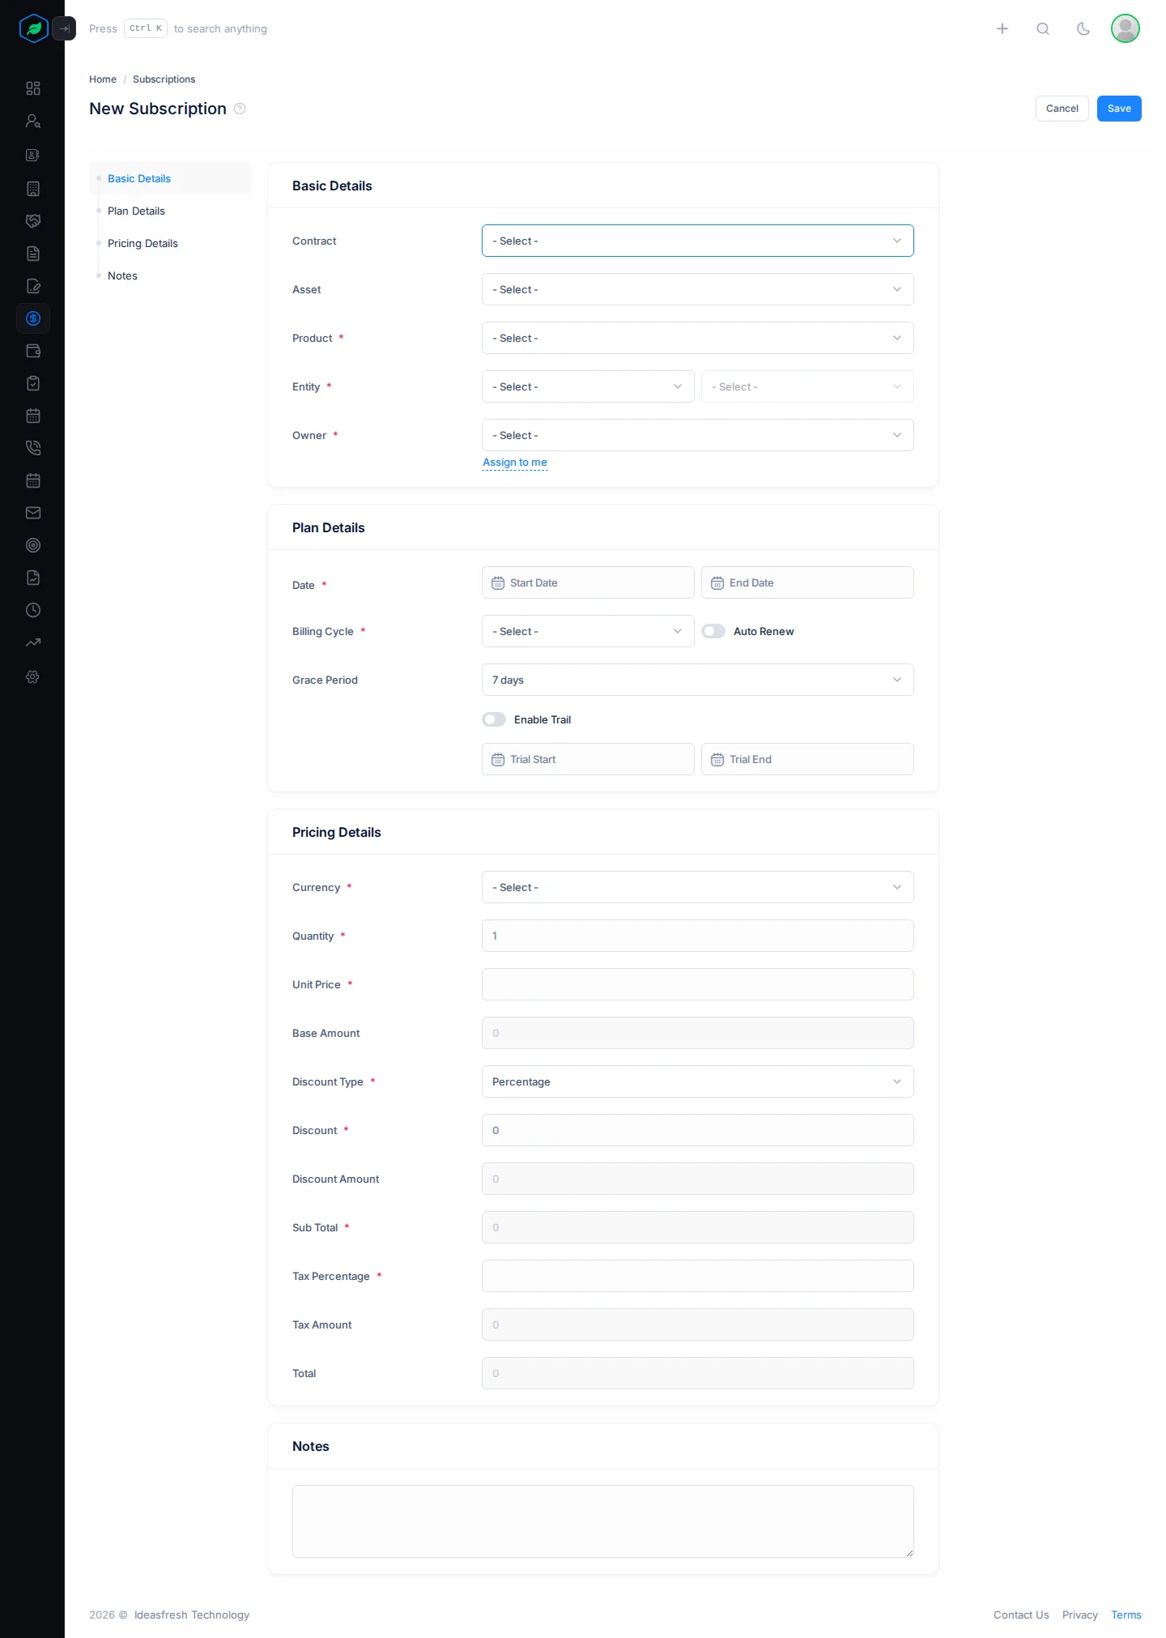
Task: Toggle the Enable Trail switch
Action: (x=494, y=719)
